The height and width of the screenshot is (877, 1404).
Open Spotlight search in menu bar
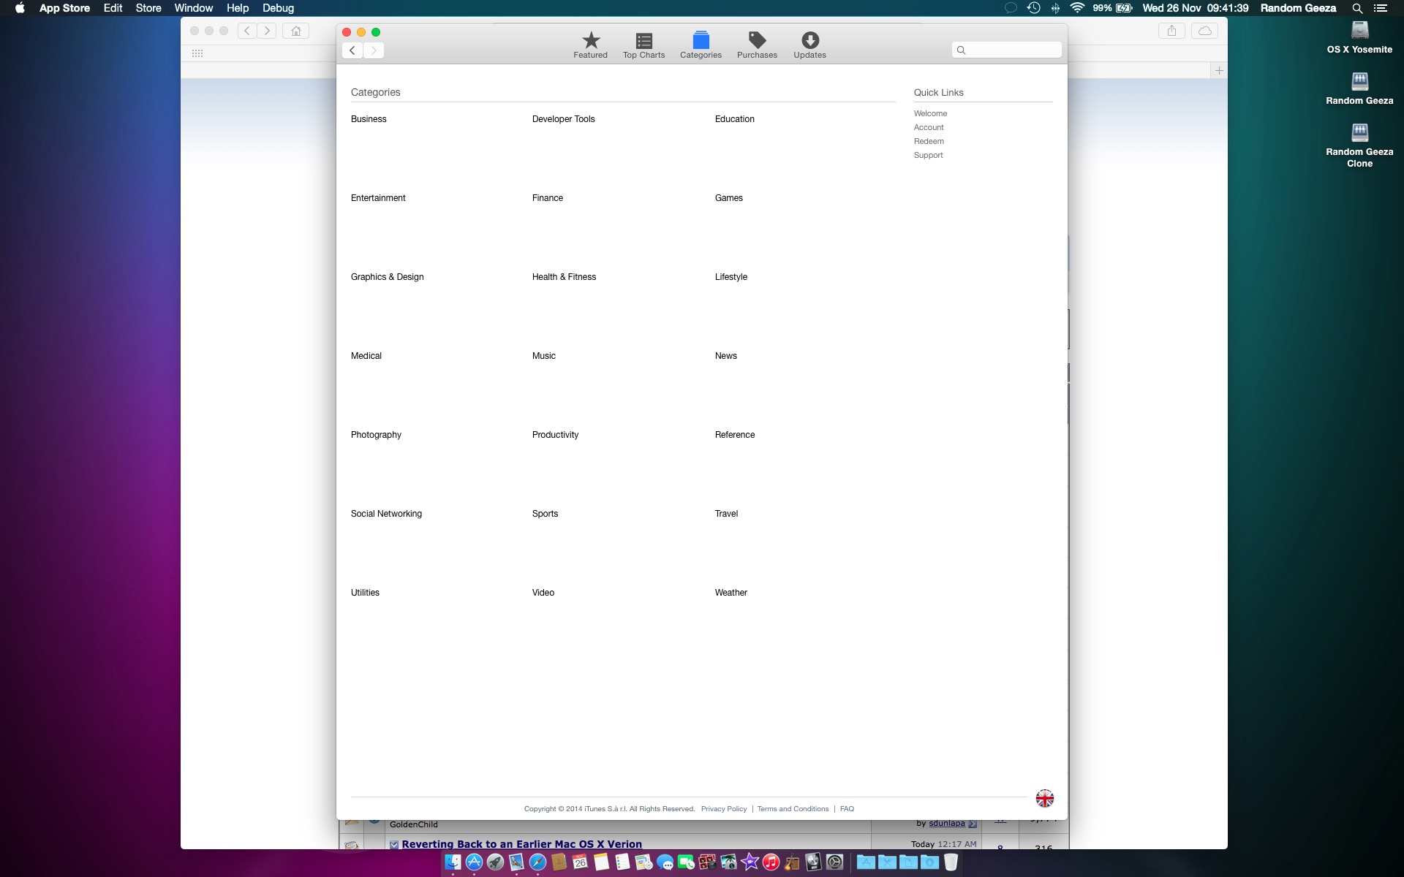point(1356,8)
